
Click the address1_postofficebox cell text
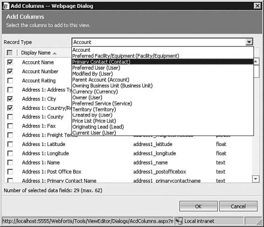(x=160, y=172)
